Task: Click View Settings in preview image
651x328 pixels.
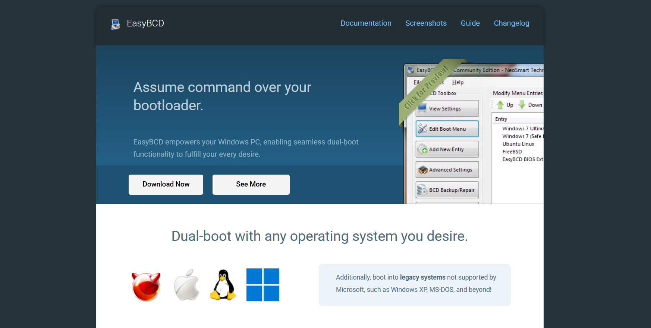Action: [x=447, y=108]
